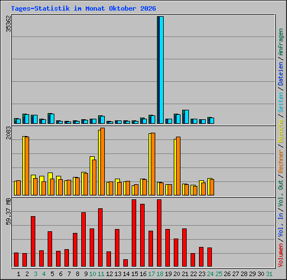
Task: Click the day 2 axis label
Action: [x=27, y=274]
